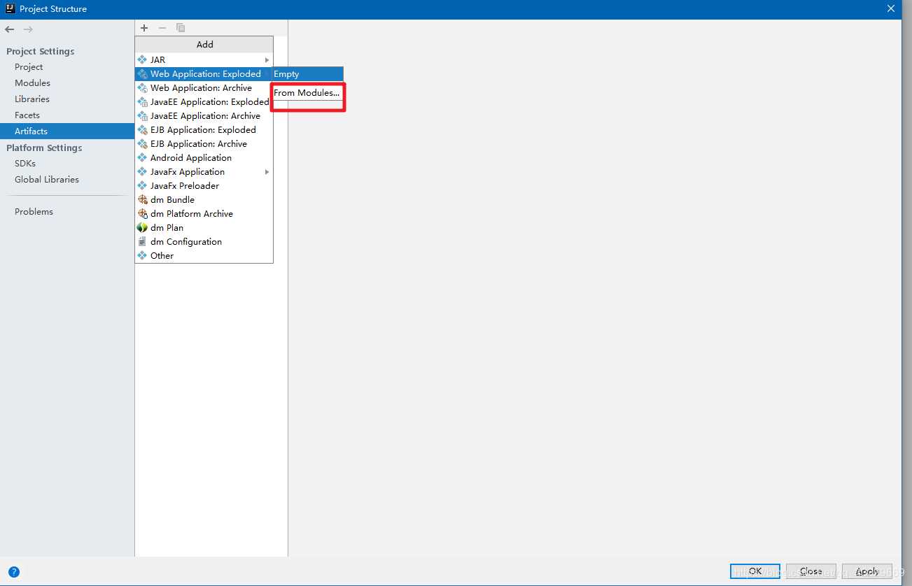The width and height of the screenshot is (912, 586).
Task: Click the IntelliJ logo in title bar
Action: [x=10, y=8]
